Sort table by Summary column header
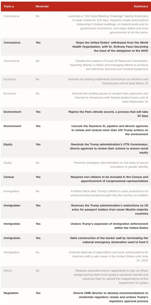Viewport: 151px width, 305px height. click(141, 7)
